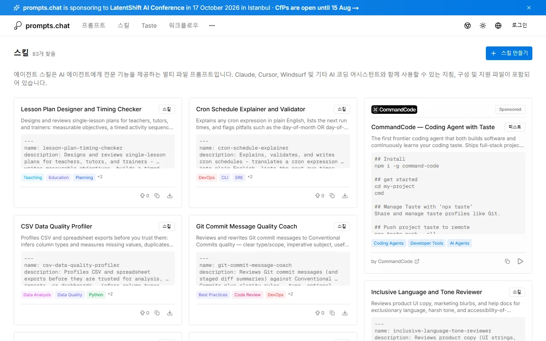The height and width of the screenshot is (341, 546).
Task: Download the Cron Schedule Explainer skill
Action: coord(345,196)
